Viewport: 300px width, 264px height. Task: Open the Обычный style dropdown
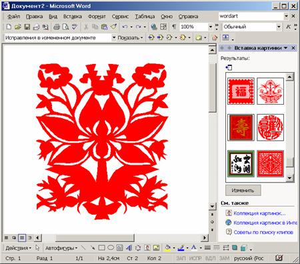(x=279, y=27)
